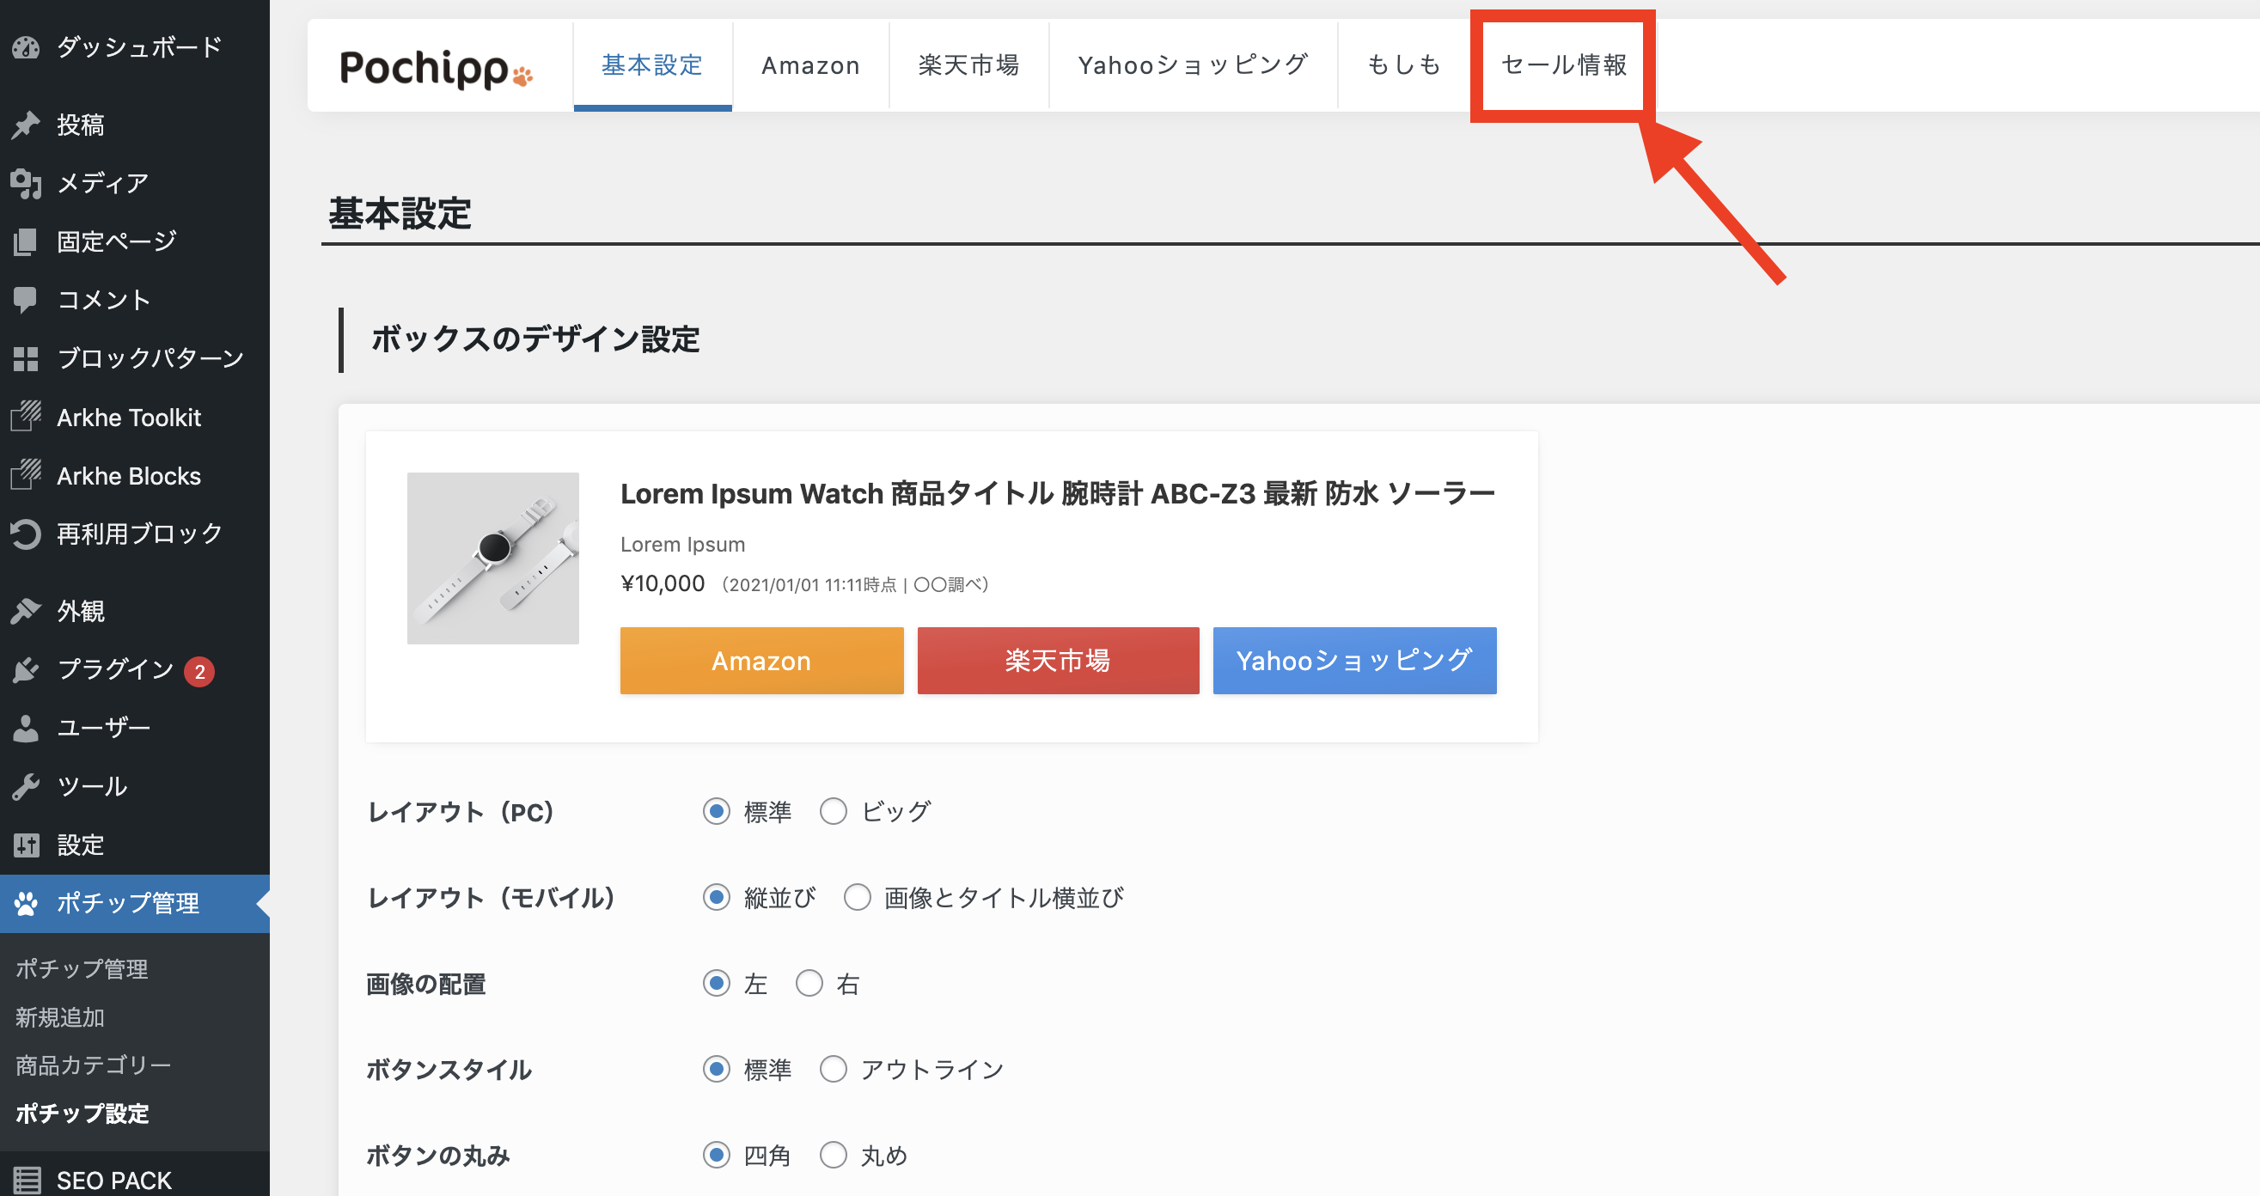Switch to the 楽天市場 tab
This screenshot has height=1196, width=2260.
click(968, 66)
